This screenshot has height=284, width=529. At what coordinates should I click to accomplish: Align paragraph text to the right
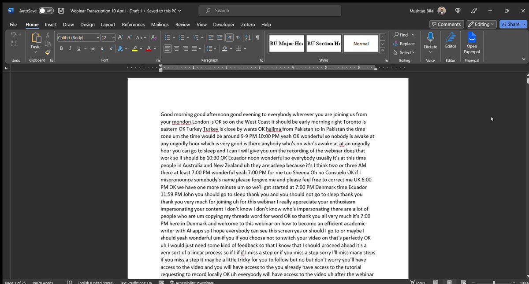pos(186,48)
